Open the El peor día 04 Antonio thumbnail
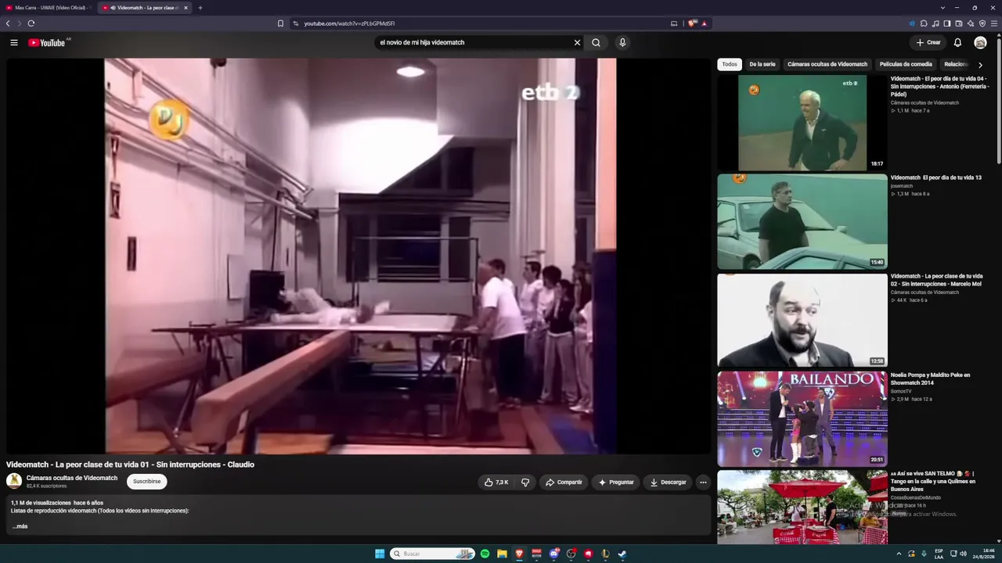The width and height of the screenshot is (1002, 563). 802,123
